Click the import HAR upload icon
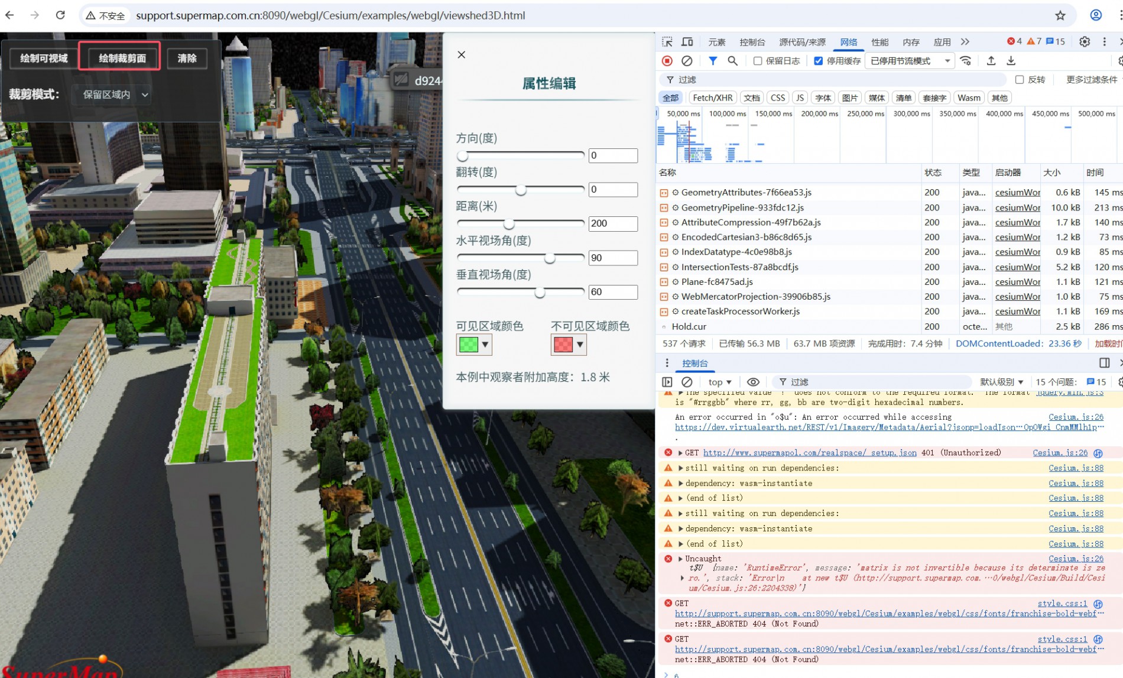Viewport: 1123px width, 678px height. (991, 61)
